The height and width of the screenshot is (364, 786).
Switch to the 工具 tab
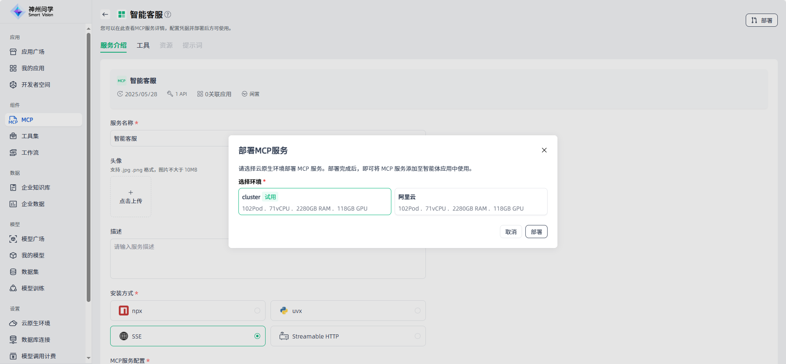pos(143,45)
